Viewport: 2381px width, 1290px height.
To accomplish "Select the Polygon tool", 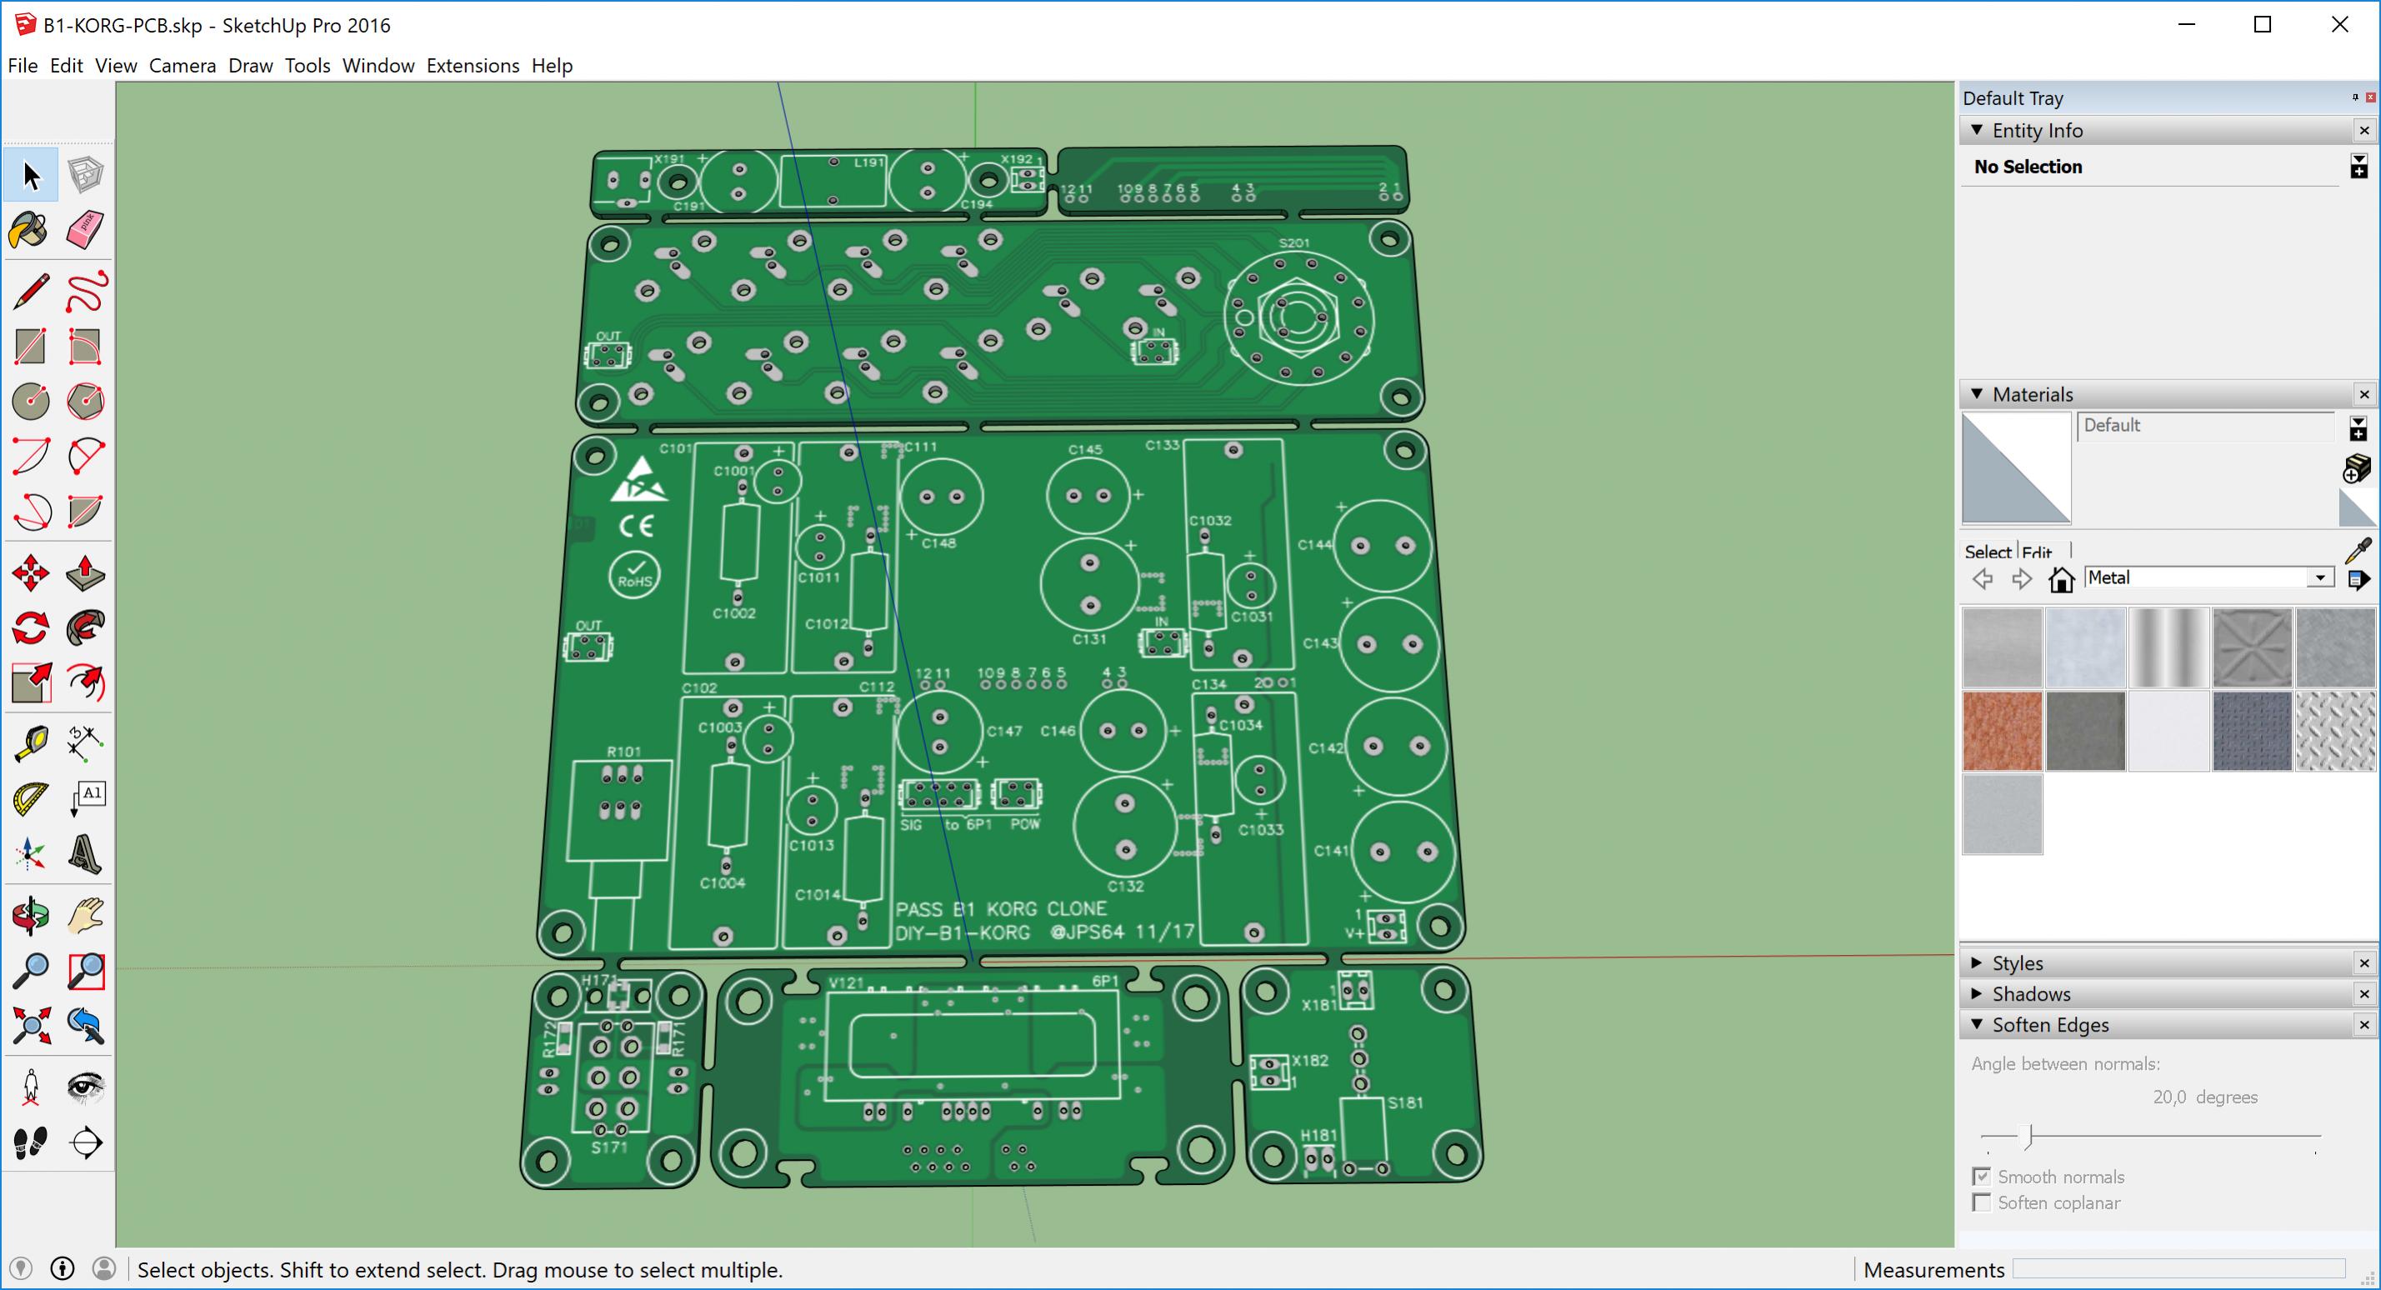I will coord(86,401).
